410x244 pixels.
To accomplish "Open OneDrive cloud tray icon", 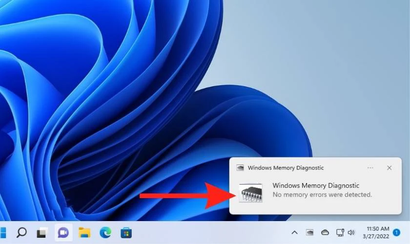I will pyautogui.click(x=325, y=233).
